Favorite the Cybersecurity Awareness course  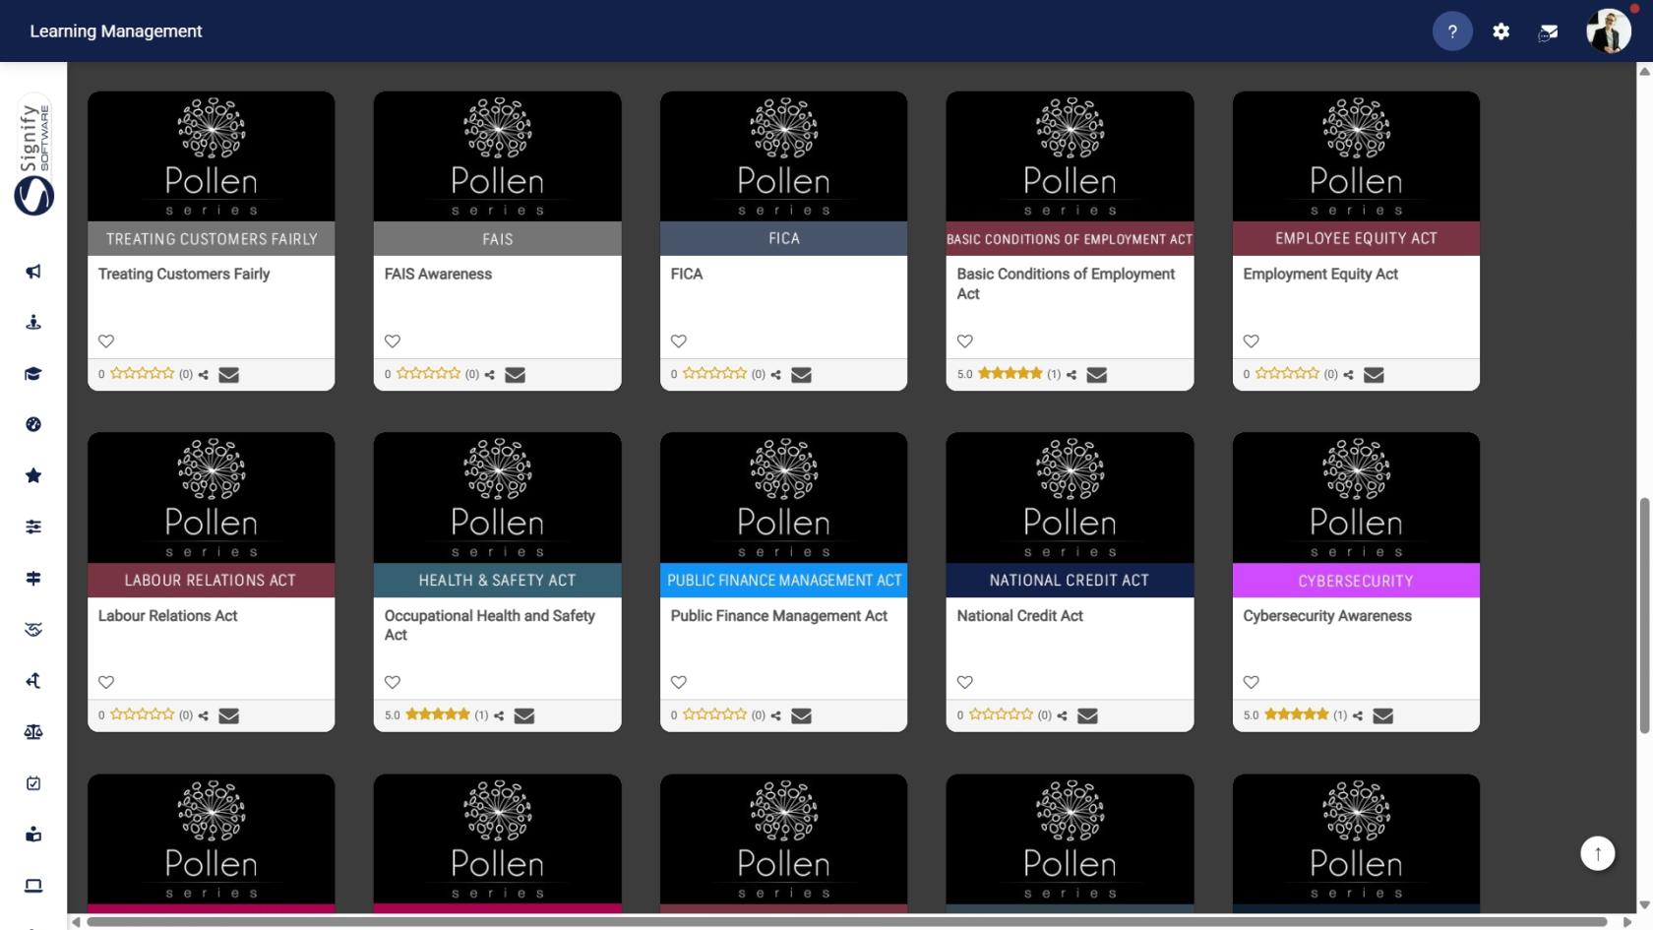click(x=1252, y=683)
